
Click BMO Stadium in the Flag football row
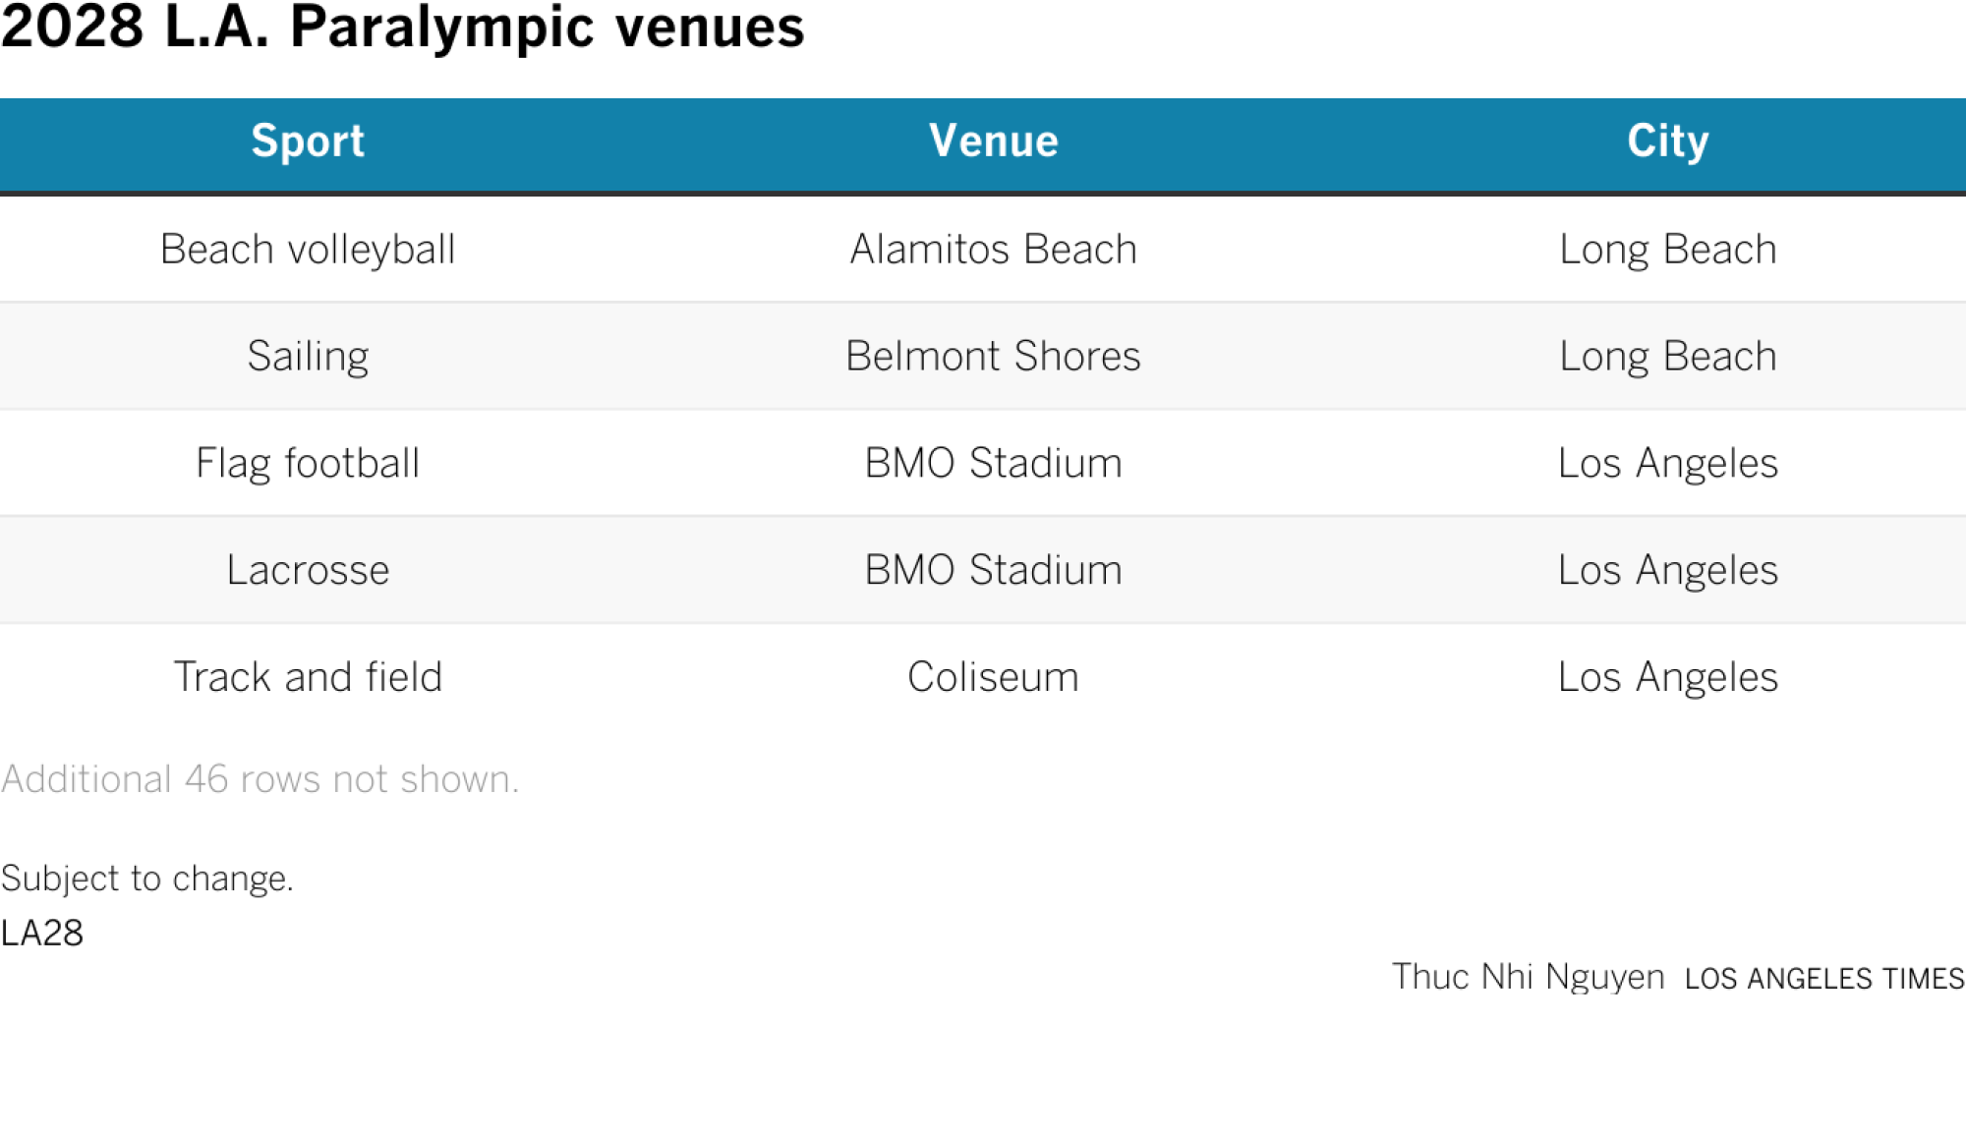pyautogui.click(x=993, y=463)
